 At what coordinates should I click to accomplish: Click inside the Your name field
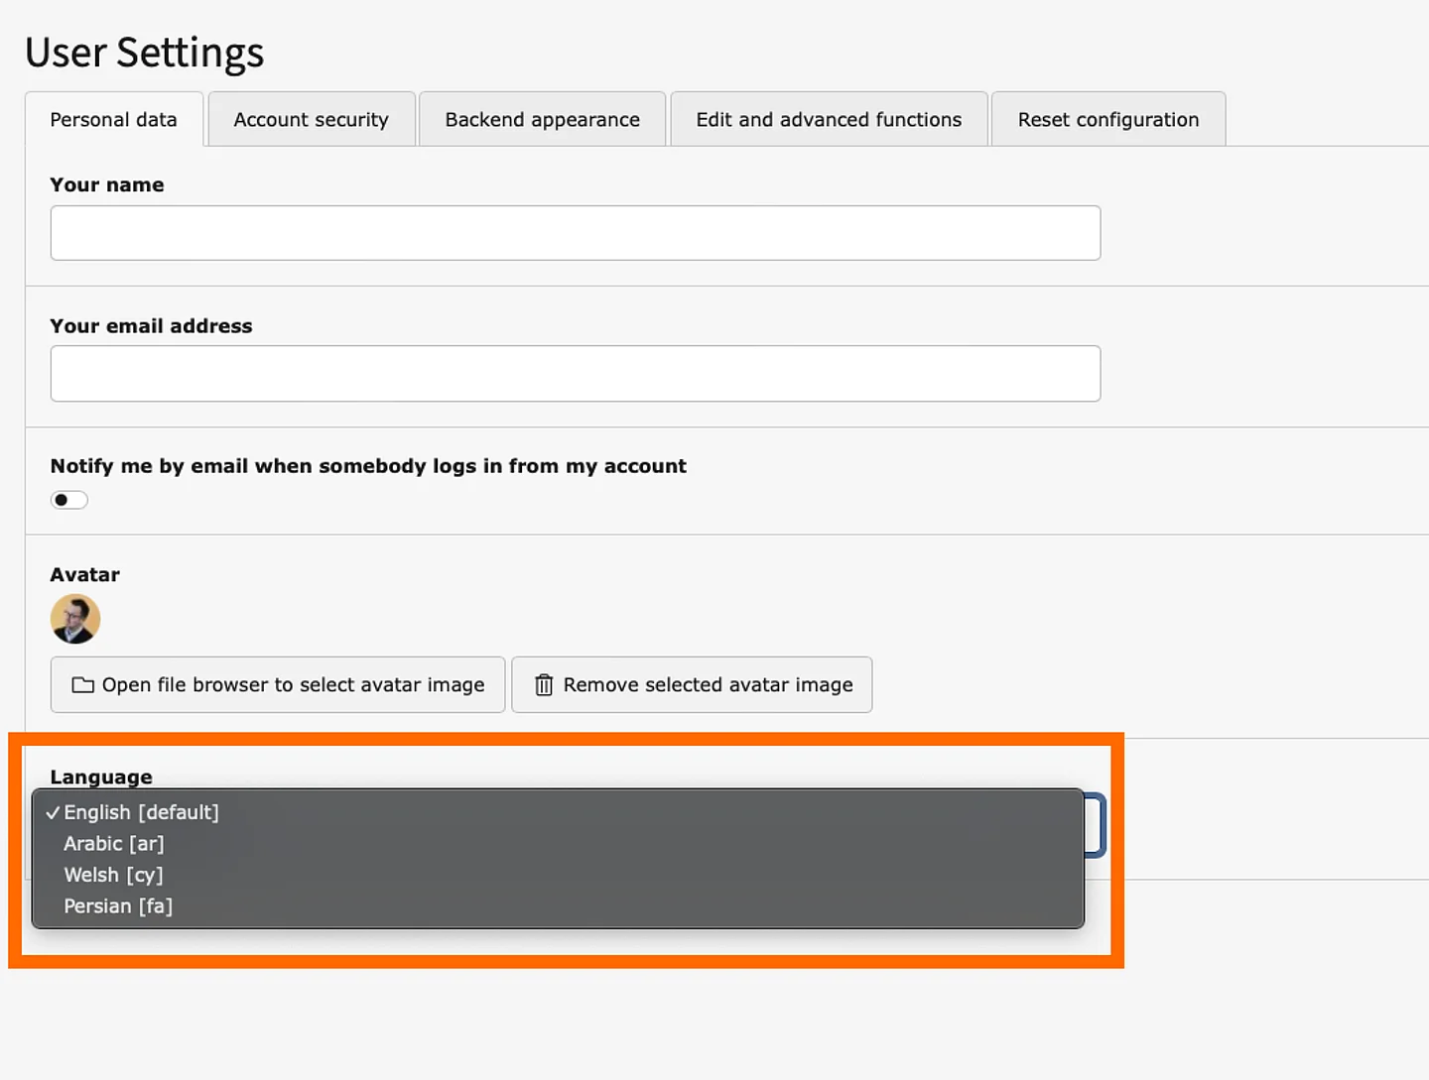pyautogui.click(x=575, y=232)
